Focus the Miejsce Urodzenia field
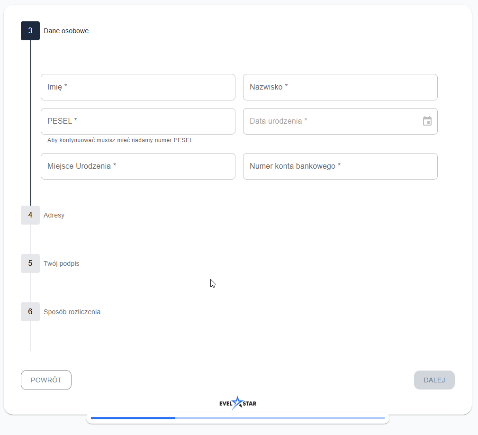Viewport: 478px width, 435px height. click(138, 166)
